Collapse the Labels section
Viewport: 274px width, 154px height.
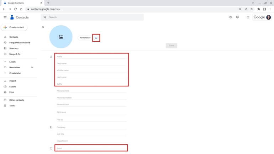tap(5, 62)
